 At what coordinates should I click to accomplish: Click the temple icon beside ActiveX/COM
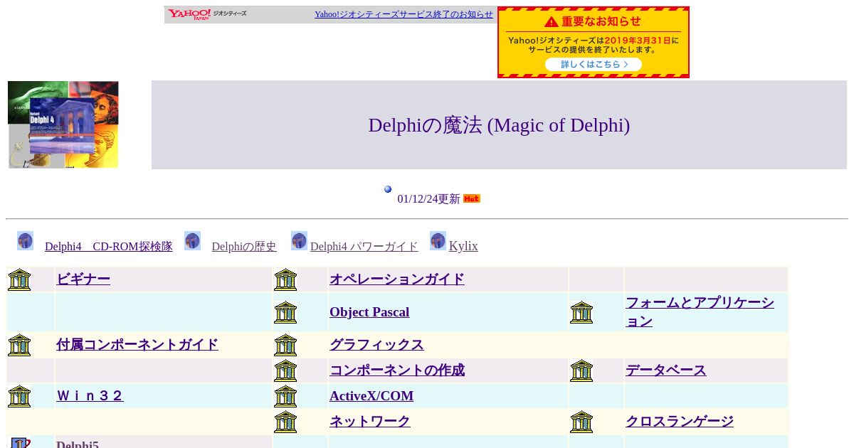285,396
